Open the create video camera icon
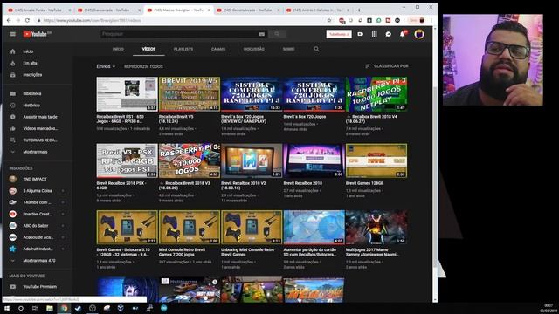 361,34
